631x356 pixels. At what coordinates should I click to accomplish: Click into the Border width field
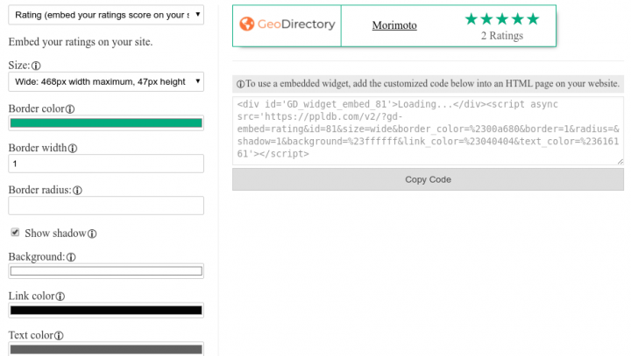coord(106,164)
